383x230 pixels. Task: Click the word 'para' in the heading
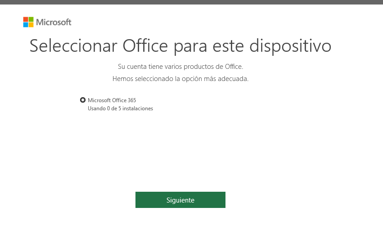[190, 47]
